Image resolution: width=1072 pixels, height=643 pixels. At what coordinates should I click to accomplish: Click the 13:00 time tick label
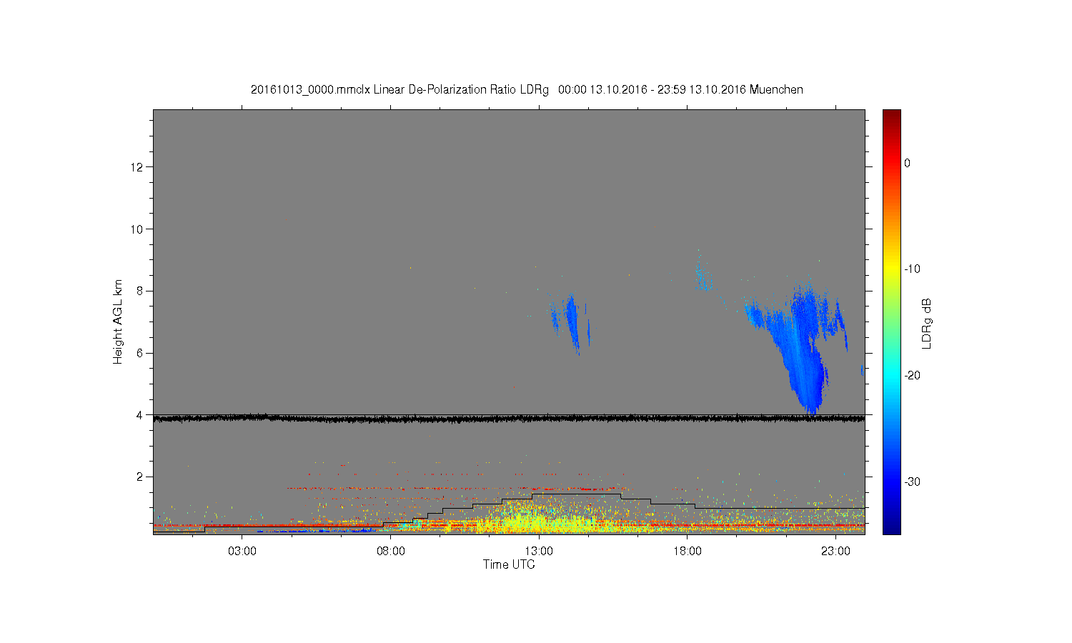tap(539, 551)
